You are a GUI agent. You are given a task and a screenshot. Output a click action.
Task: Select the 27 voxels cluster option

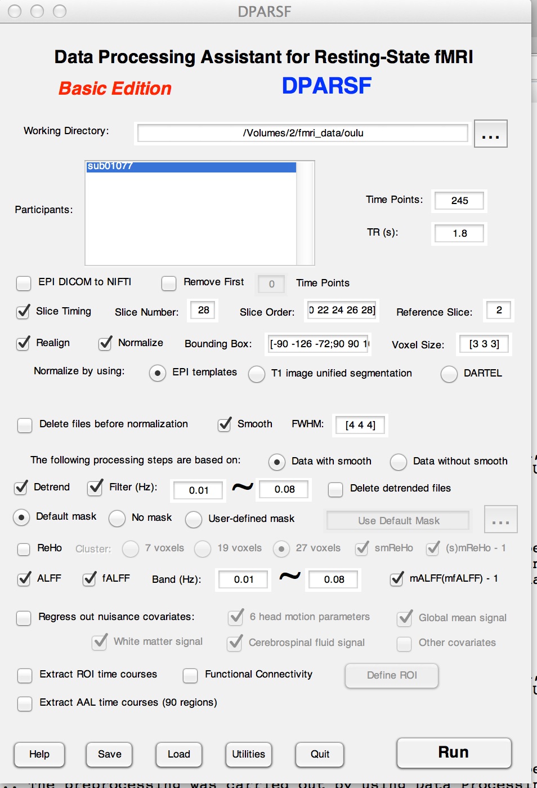coord(281,549)
